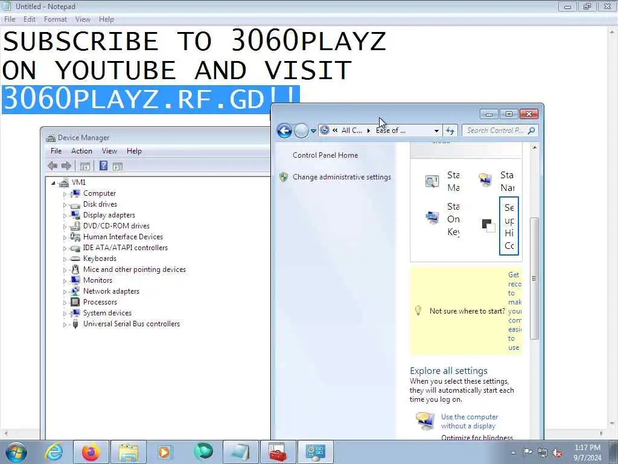Click the network tray icon
Viewport: 618px width, 464px height.
click(x=543, y=453)
